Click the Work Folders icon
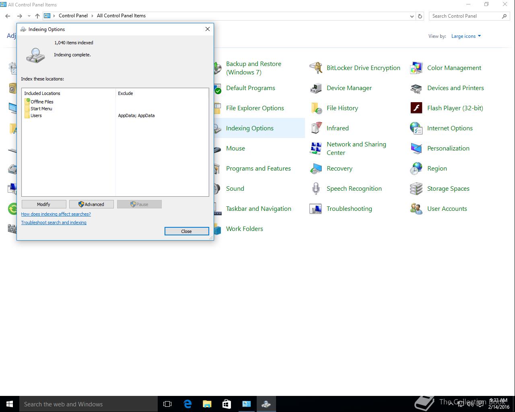This screenshot has height=412, width=515. (218, 229)
